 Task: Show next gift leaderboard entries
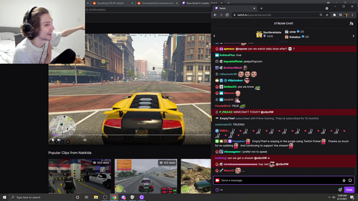click(x=354, y=36)
